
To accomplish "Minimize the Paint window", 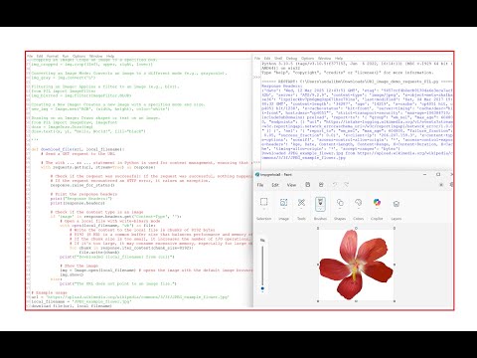I will click(425, 175).
